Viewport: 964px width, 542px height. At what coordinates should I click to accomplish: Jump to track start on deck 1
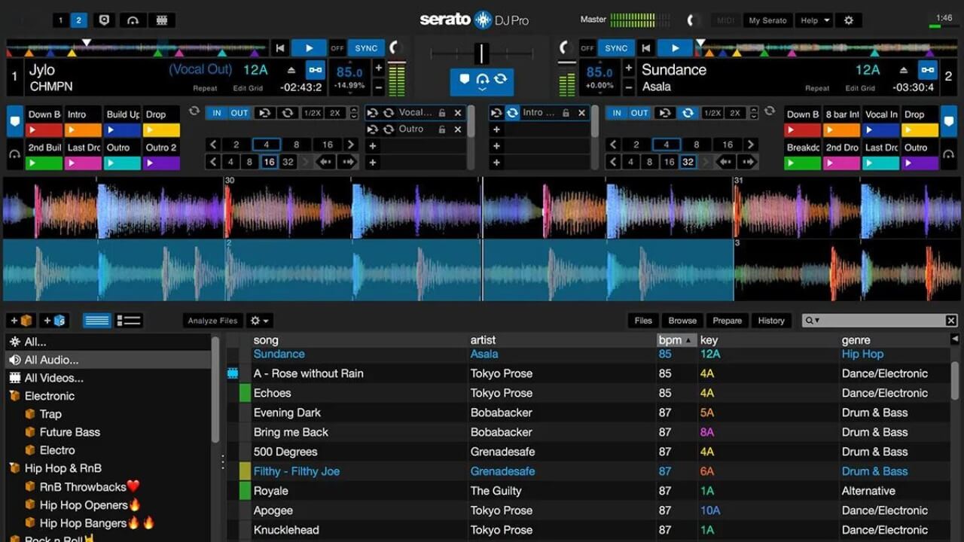point(280,48)
